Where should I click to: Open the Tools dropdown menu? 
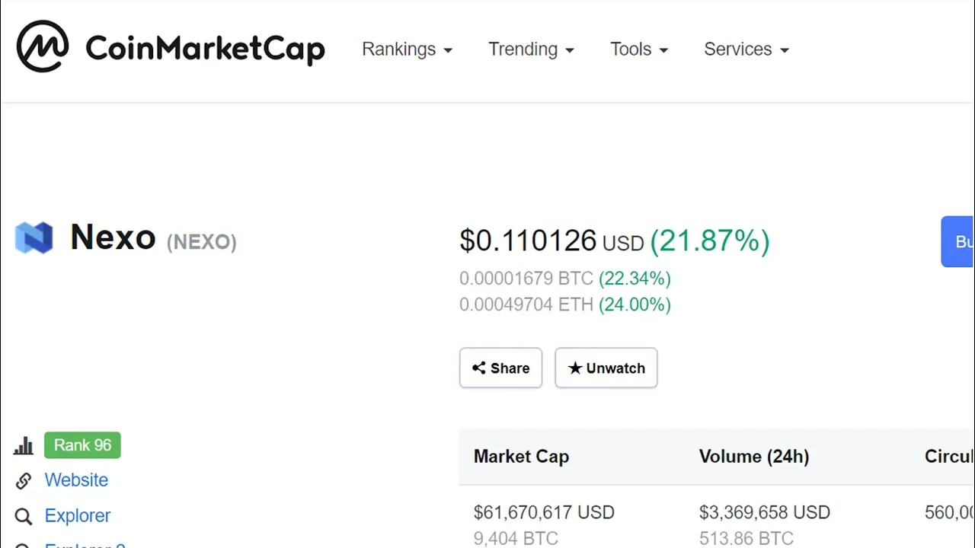(639, 49)
